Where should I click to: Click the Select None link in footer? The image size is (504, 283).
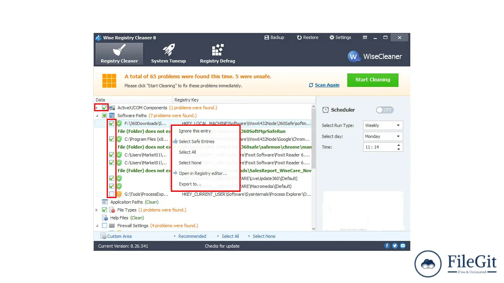point(264,236)
